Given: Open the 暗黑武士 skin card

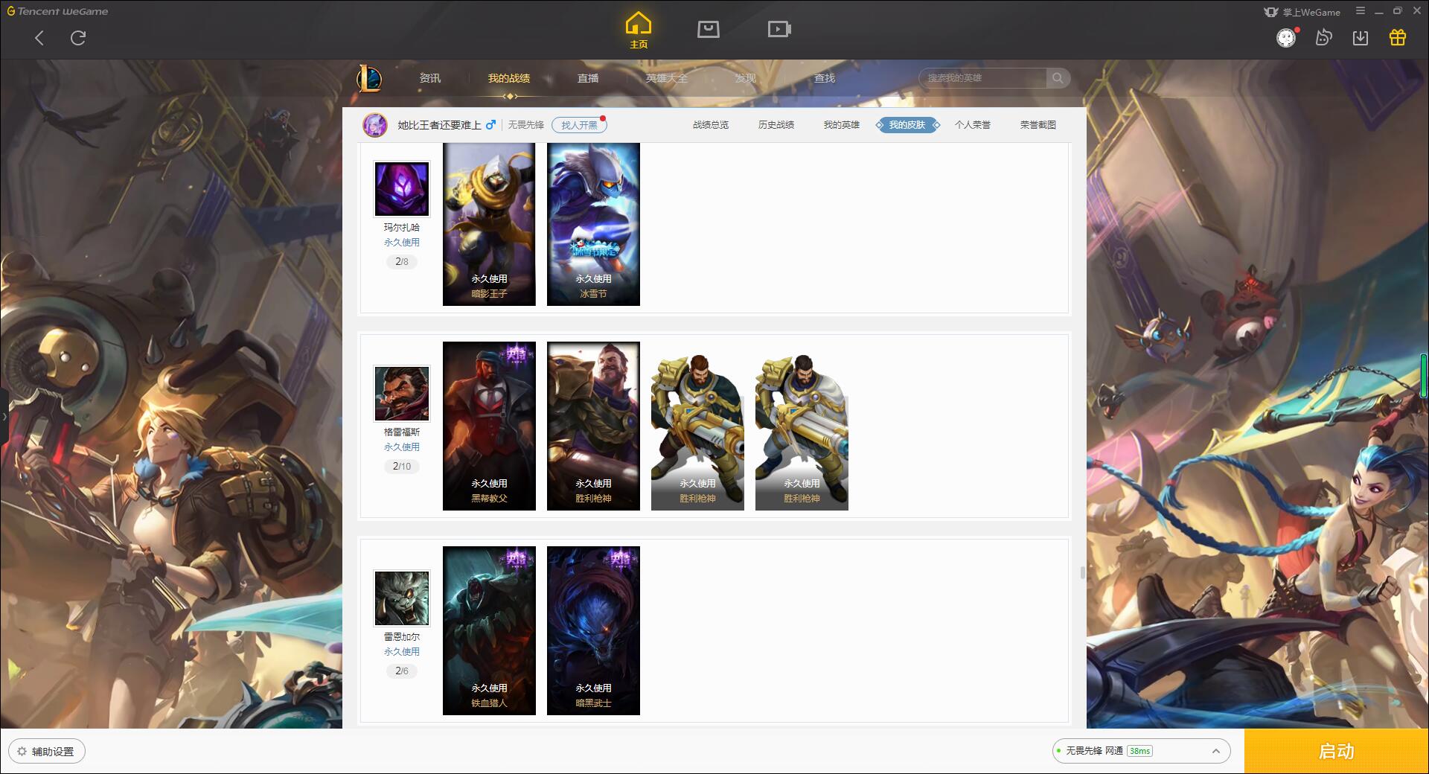Looking at the screenshot, I should click(x=593, y=630).
